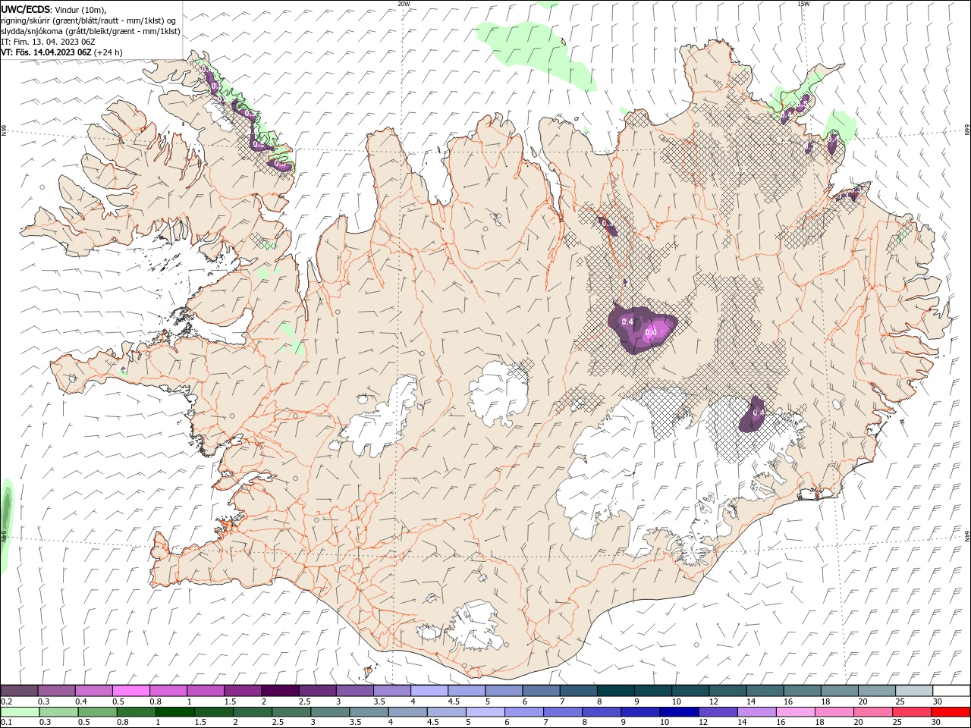Select the upper legend swatch labeled 1.5
Screen dimensions: 971x728
(x=243, y=691)
